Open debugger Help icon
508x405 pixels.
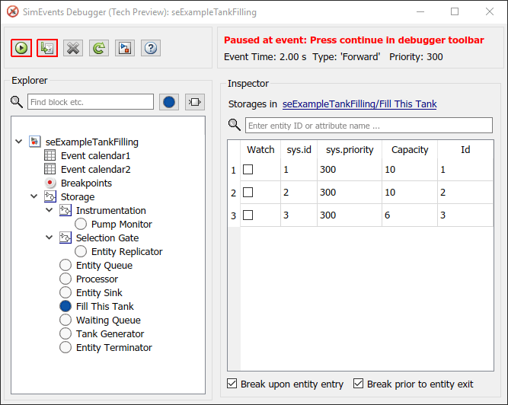151,48
